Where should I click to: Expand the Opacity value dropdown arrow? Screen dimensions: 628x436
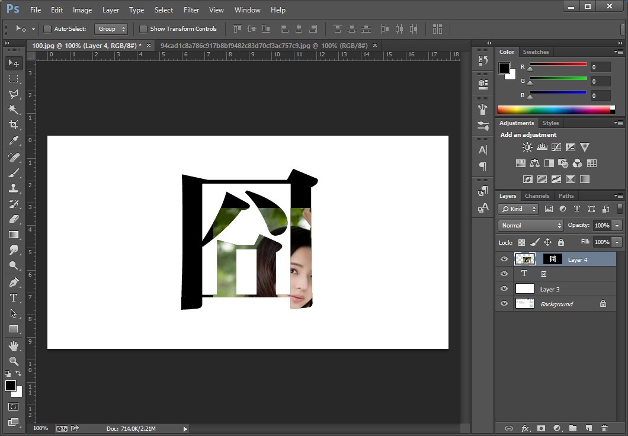point(617,226)
